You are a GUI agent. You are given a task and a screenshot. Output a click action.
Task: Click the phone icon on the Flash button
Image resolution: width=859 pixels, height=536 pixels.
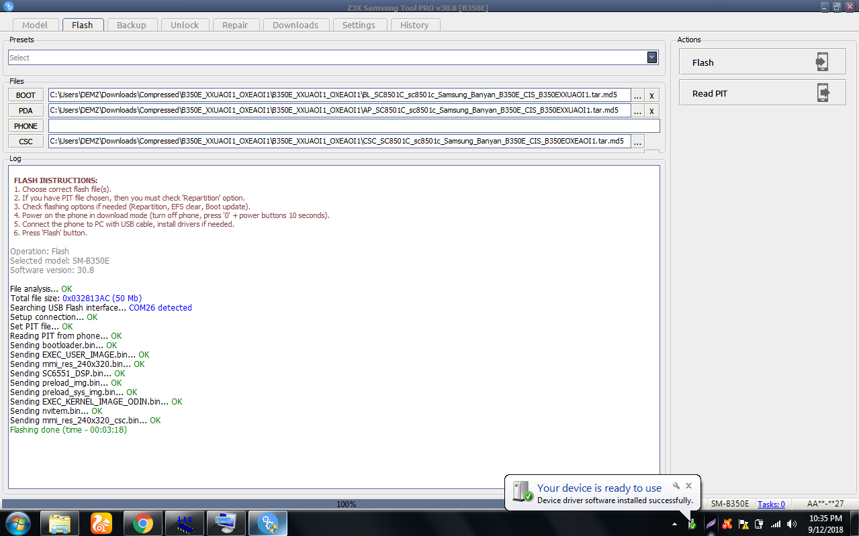821,62
